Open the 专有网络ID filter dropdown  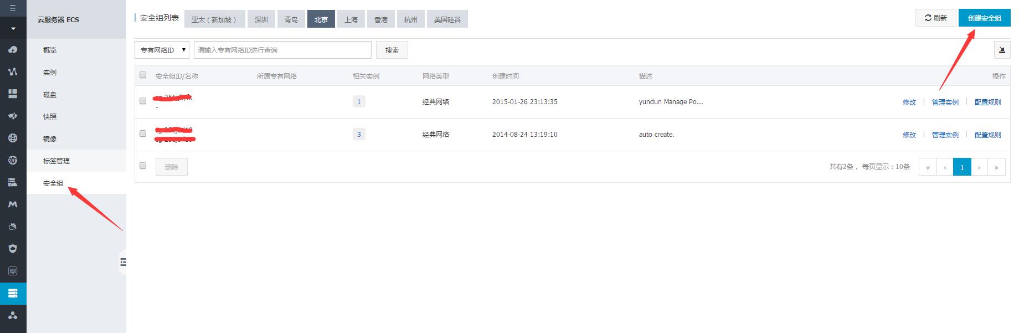coord(162,50)
